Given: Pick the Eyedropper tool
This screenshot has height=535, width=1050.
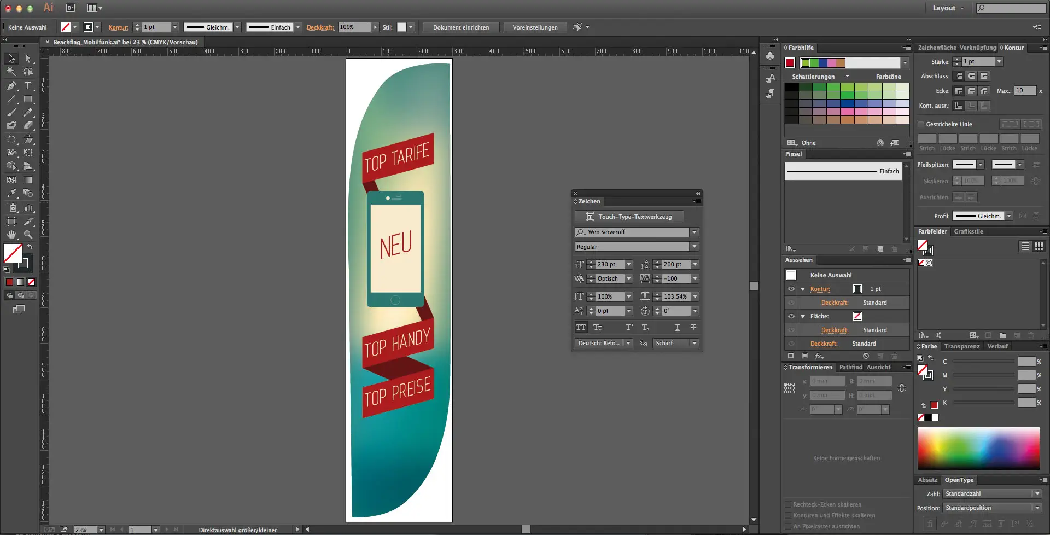Looking at the screenshot, I should point(11,194).
